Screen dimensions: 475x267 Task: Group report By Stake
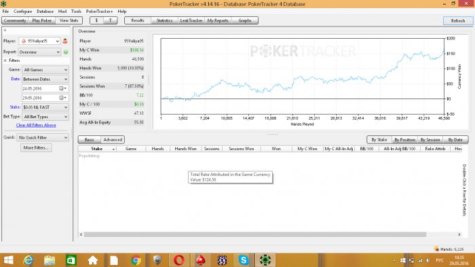click(x=379, y=139)
